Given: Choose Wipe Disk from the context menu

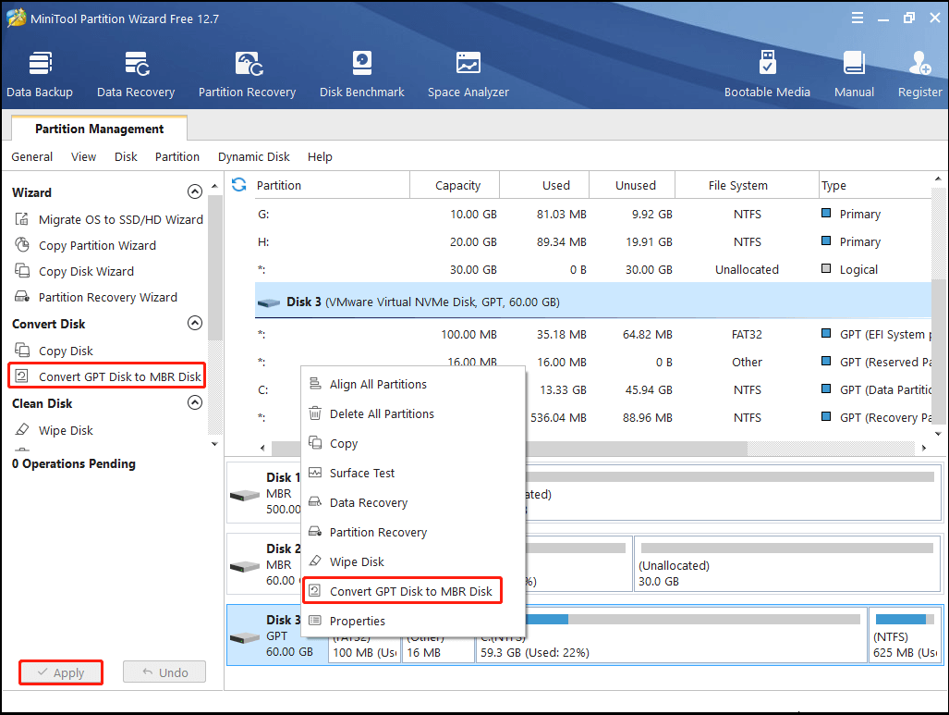Looking at the screenshot, I should point(413,562).
